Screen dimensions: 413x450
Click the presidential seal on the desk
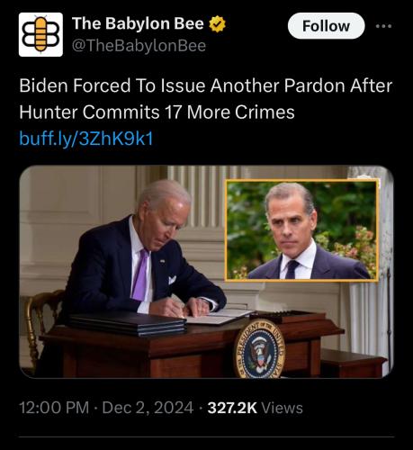tap(260, 349)
